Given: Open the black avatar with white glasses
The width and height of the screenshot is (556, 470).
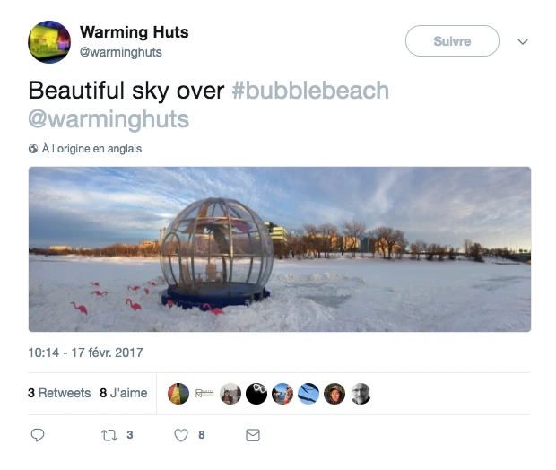Looking at the screenshot, I should 256,394.
